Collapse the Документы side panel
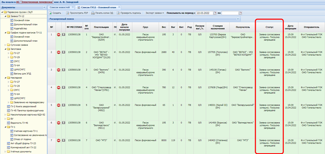Viewport: 325px width, 154px height. [x=44, y=7]
